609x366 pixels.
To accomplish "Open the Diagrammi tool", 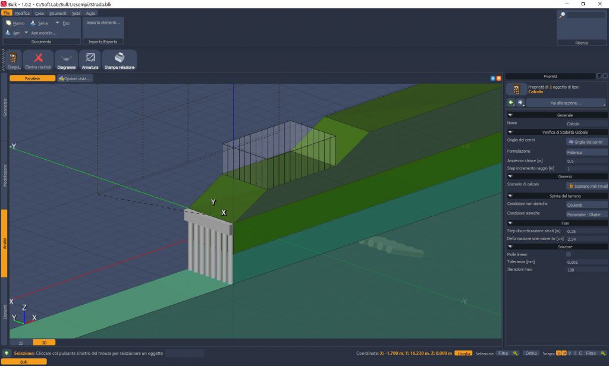I will pyautogui.click(x=66, y=58).
